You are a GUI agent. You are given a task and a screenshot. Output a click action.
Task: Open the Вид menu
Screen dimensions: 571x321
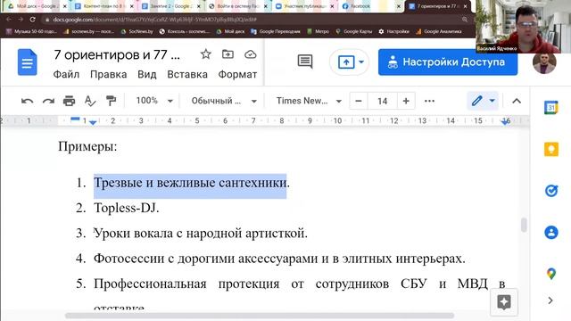pyautogui.click(x=146, y=75)
